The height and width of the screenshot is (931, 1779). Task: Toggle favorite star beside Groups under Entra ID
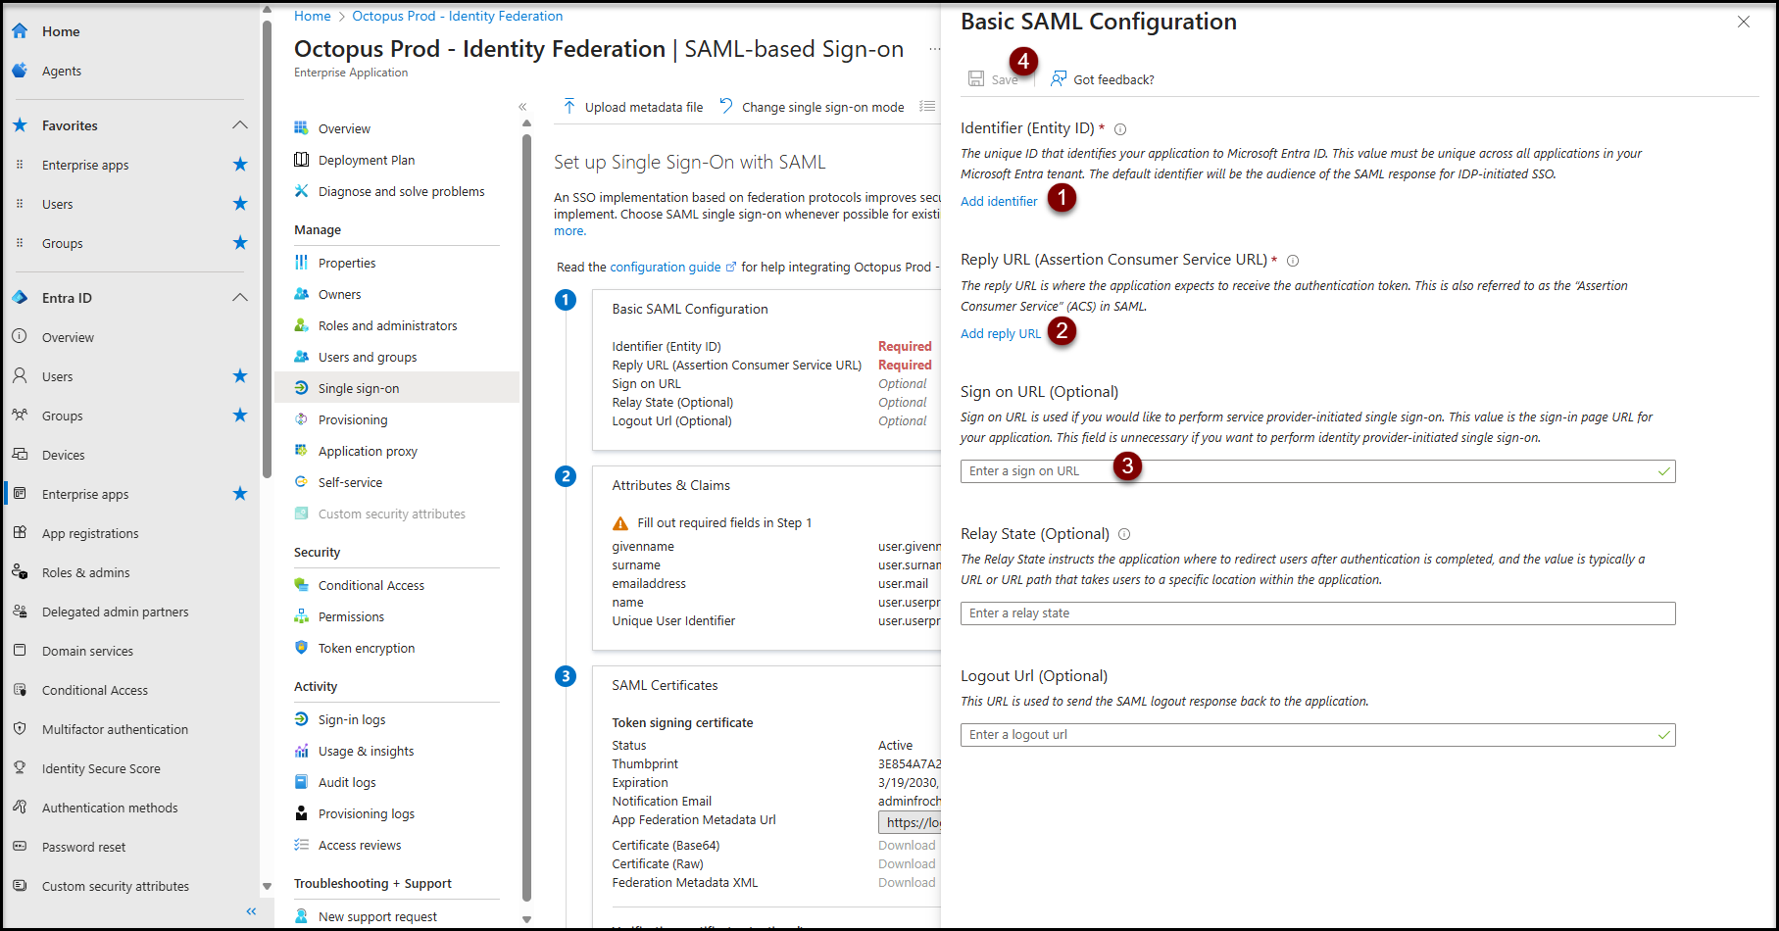[x=240, y=416]
